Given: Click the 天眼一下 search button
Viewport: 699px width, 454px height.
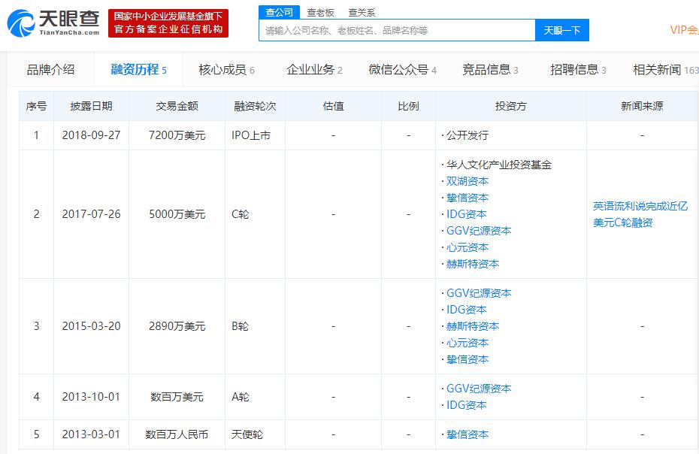Looking at the screenshot, I should [561, 30].
